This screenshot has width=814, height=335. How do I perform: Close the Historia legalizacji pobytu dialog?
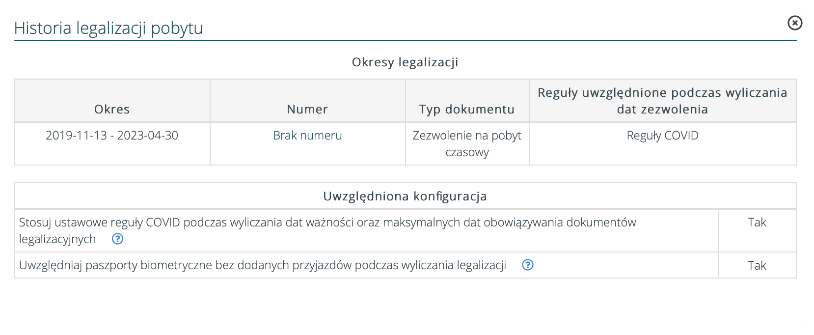pyautogui.click(x=794, y=23)
